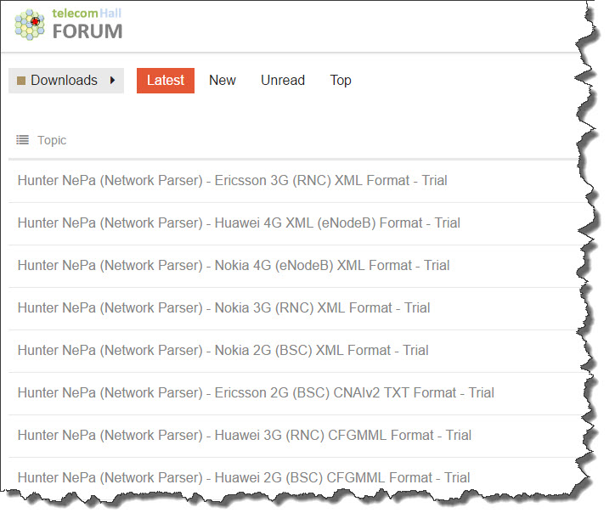This screenshot has height=524, width=615.
Task: Click the FORUM logo text
Action: pos(87,31)
